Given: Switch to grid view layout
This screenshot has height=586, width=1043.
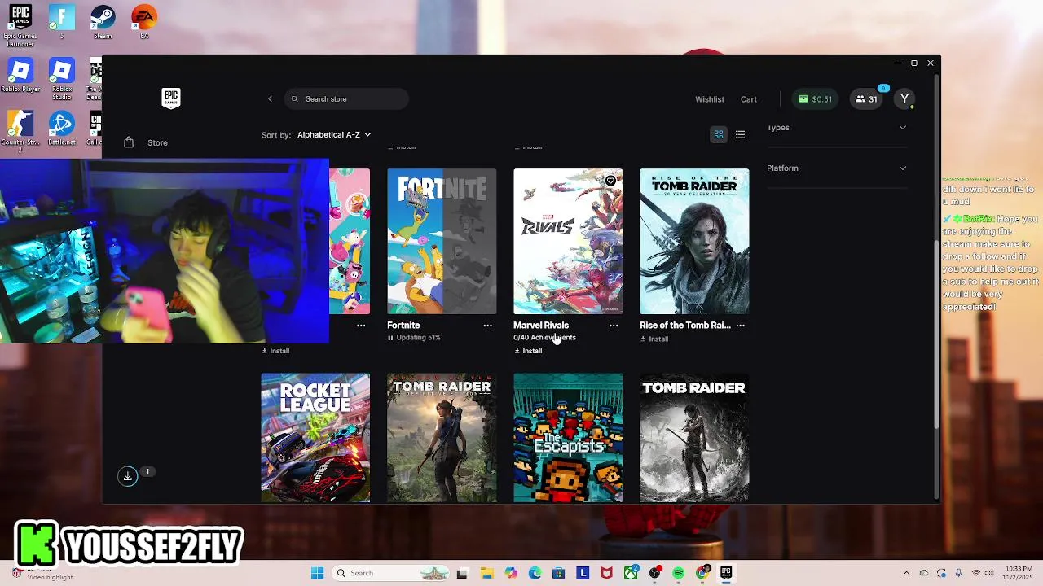Looking at the screenshot, I should [x=719, y=134].
